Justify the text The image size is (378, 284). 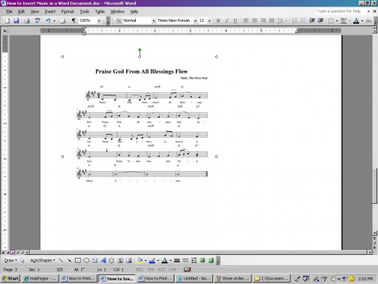pos(272,20)
